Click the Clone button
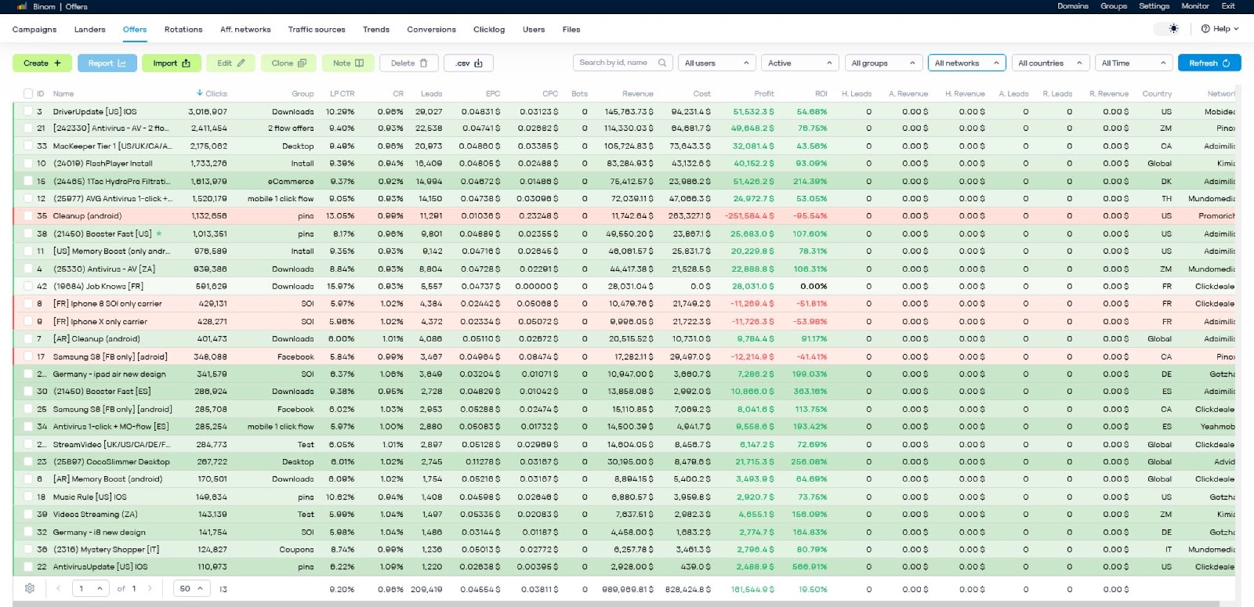Image resolution: width=1254 pixels, height=607 pixels. point(288,63)
